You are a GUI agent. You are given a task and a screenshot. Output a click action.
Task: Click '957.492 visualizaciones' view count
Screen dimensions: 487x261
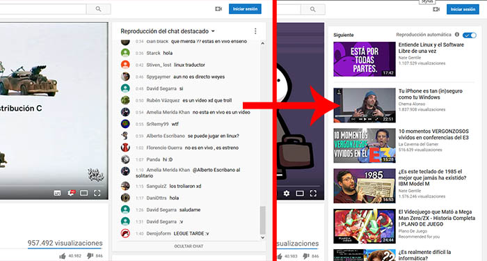65,243
